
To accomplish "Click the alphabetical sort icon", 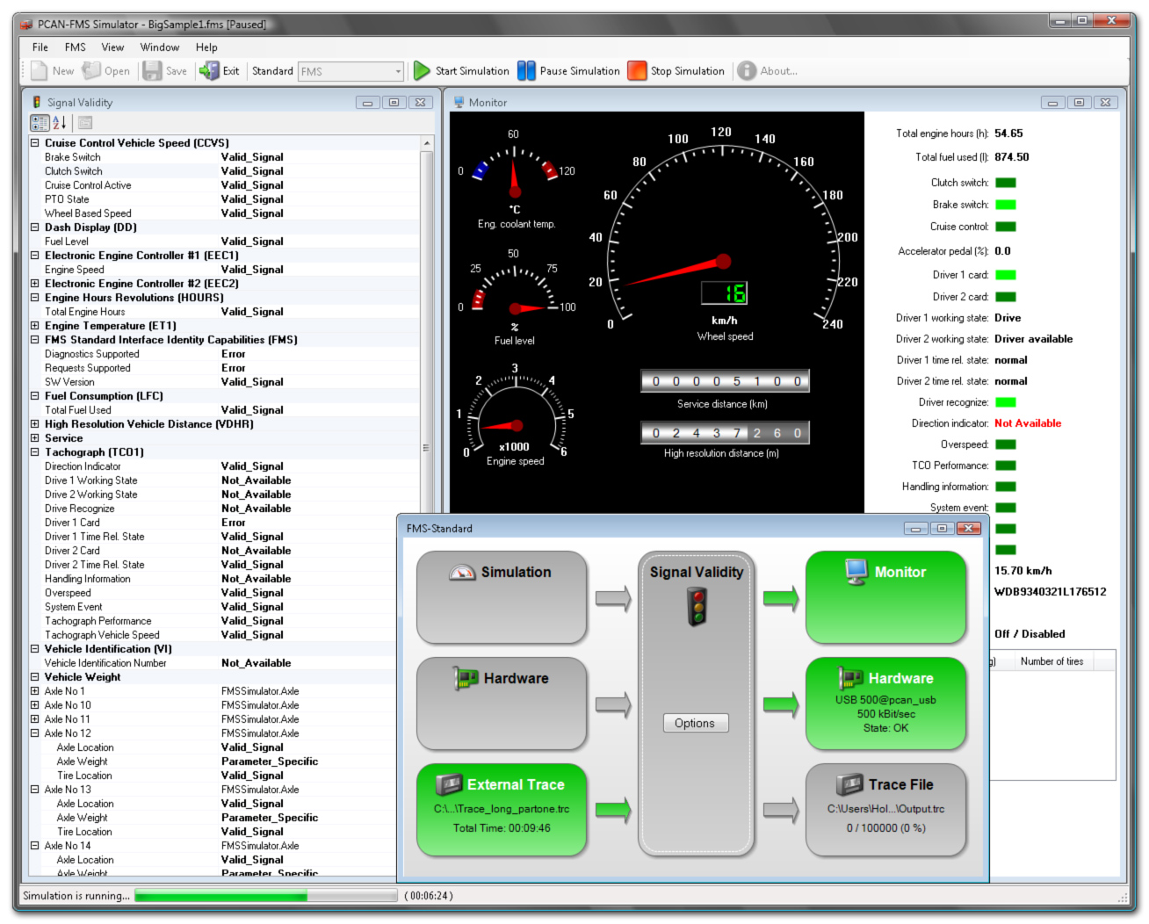I will tap(60, 123).
